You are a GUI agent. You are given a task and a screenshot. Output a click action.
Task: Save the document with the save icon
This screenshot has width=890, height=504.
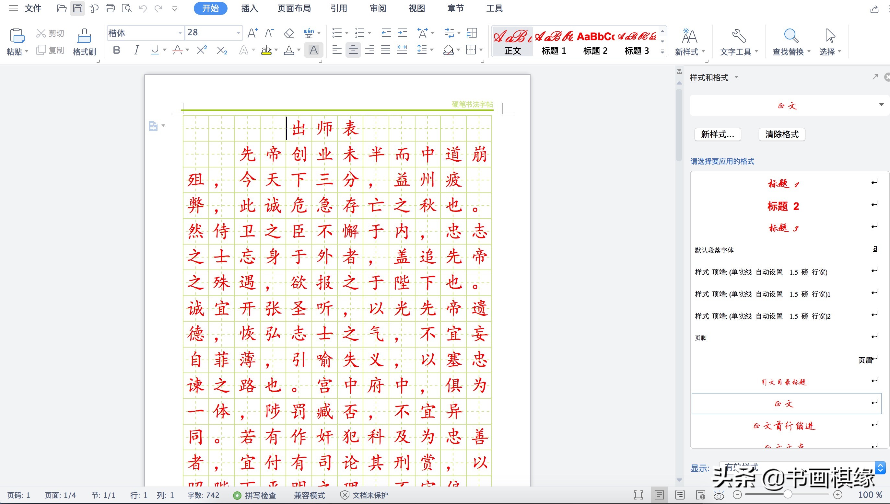77,8
